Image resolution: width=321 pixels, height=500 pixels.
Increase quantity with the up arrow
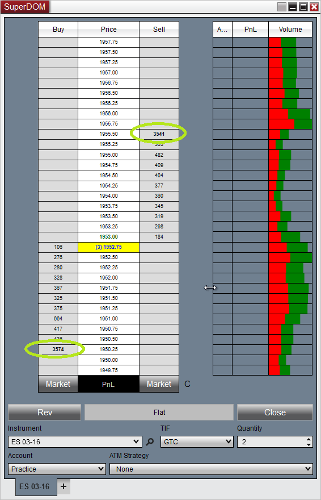tap(309, 439)
